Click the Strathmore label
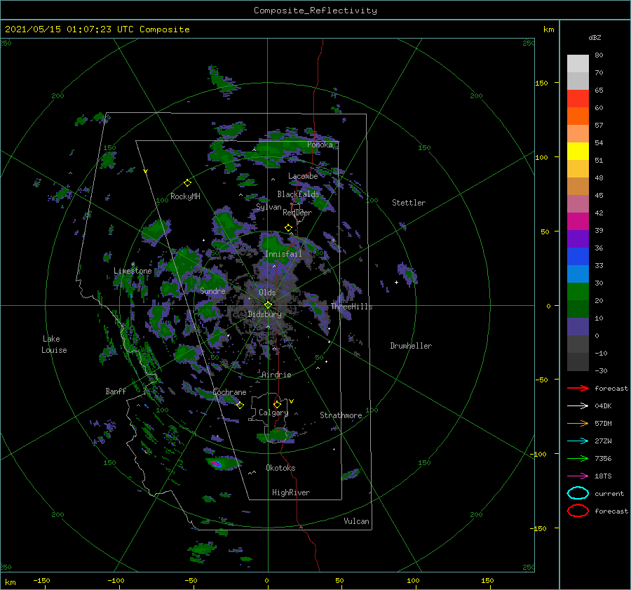This screenshot has height=590, width=631. [341, 415]
